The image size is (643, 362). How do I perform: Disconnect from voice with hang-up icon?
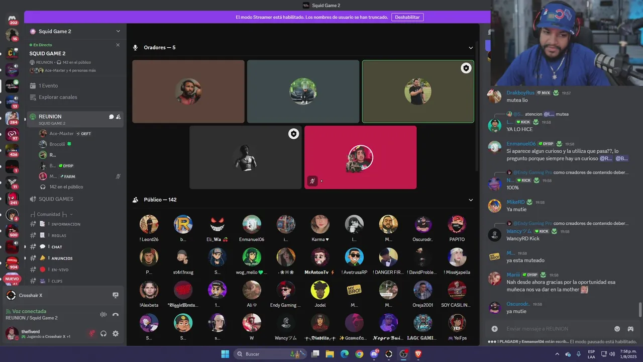coord(116,315)
